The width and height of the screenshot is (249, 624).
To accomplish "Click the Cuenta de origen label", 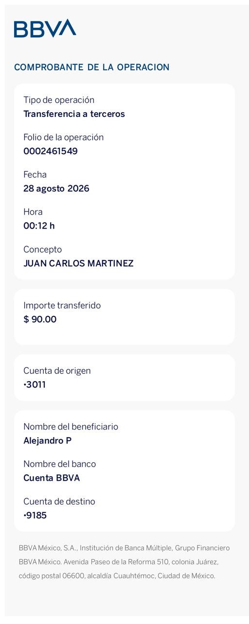I will 57,371.
